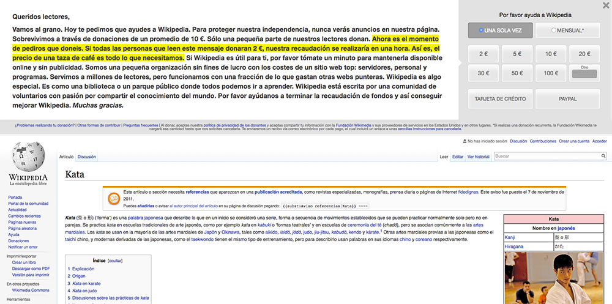Open the Ayuda sidebar link
Screen dimensions: 612x304
13,235
